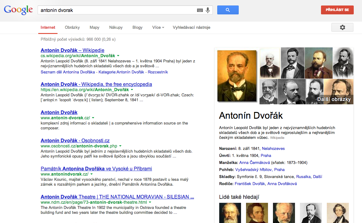Click the voice search microphone icon

(x=208, y=10)
